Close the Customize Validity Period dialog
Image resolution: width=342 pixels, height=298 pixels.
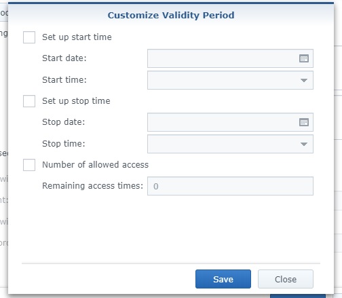coord(286,279)
